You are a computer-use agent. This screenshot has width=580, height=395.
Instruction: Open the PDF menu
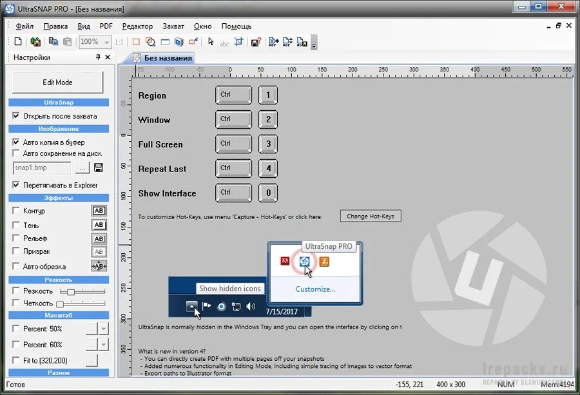tap(106, 26)
